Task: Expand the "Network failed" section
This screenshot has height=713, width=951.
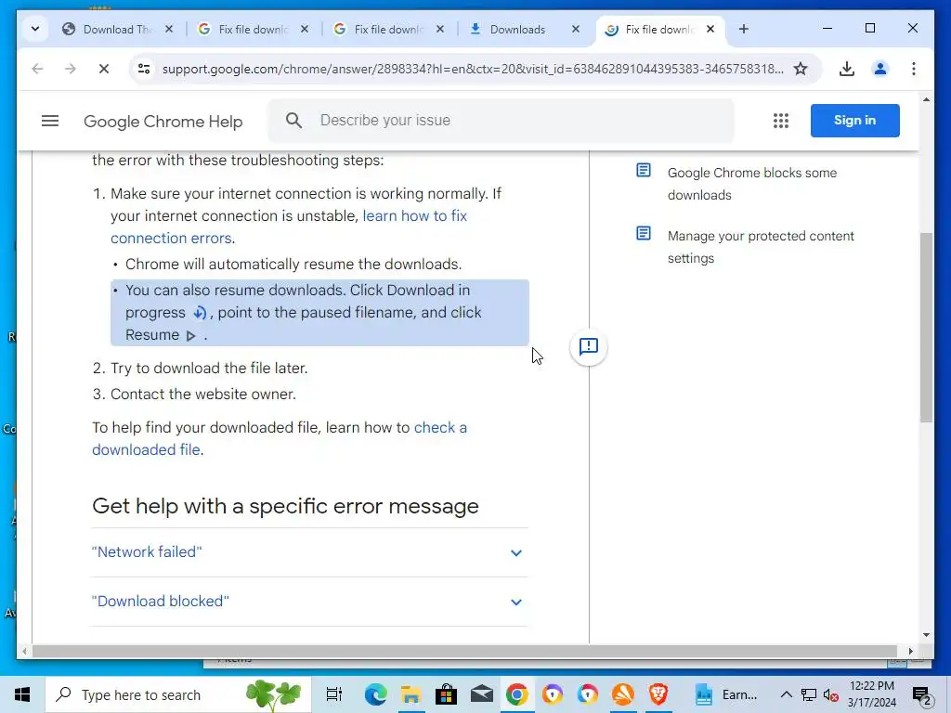Action: 309,552
